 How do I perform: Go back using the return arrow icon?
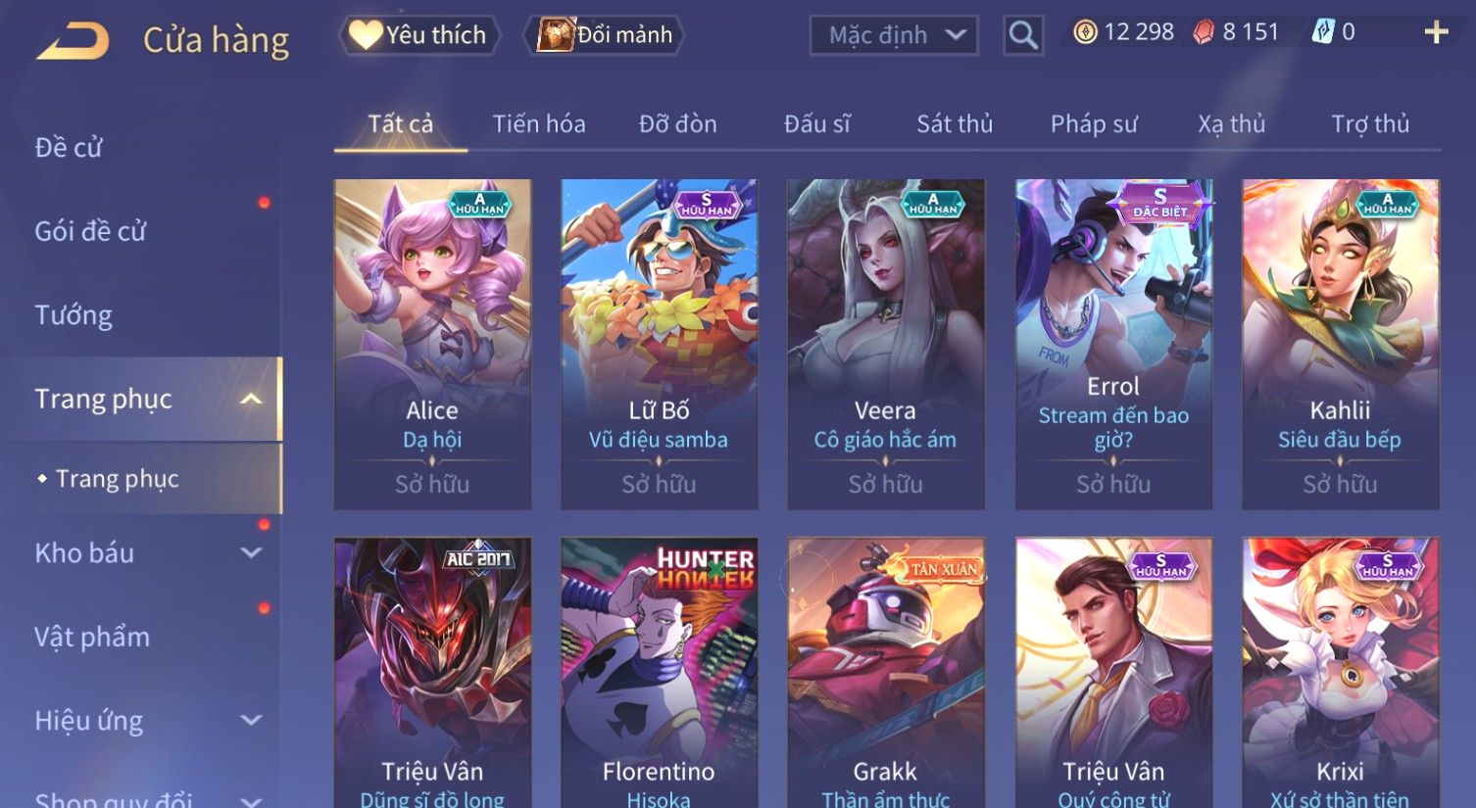click(x=72, y=41)
